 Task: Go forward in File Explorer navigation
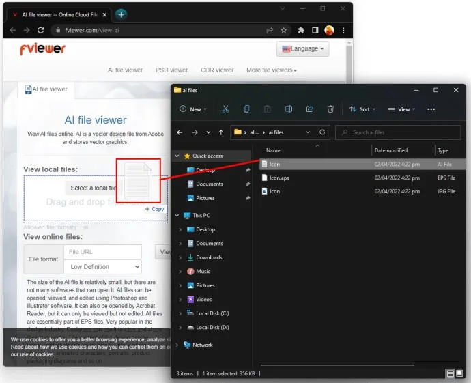tap(195, 132)
